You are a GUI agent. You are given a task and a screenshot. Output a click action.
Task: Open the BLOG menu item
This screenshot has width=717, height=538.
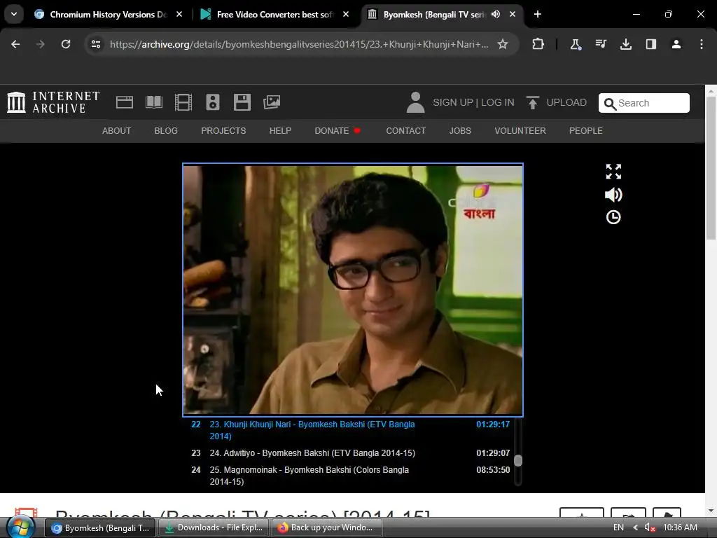166,131
